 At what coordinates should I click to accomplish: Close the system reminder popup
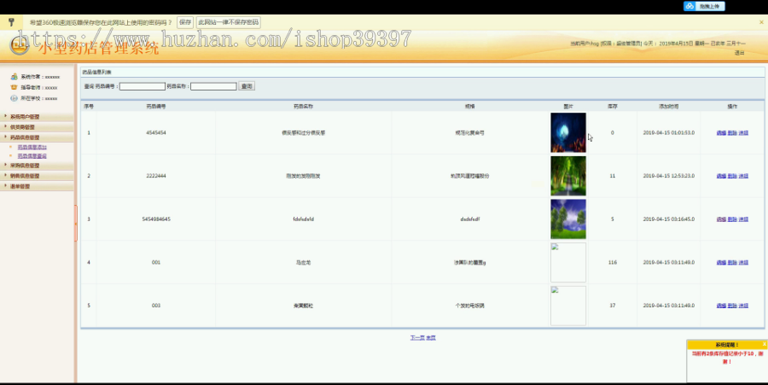(x=764, y=344)
